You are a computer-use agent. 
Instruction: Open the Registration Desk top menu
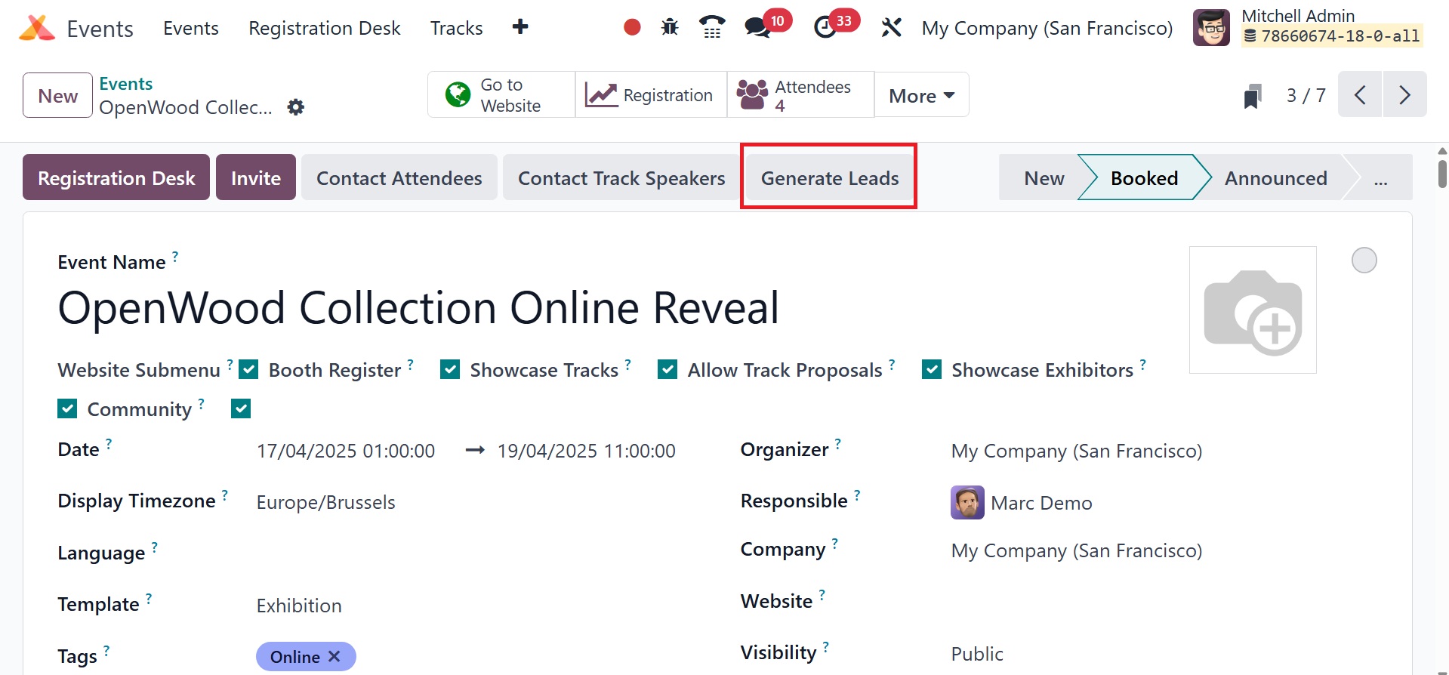click(x=325, y=28)
